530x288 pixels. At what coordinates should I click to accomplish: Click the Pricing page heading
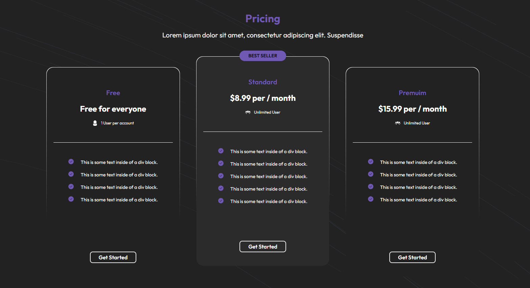263,19
